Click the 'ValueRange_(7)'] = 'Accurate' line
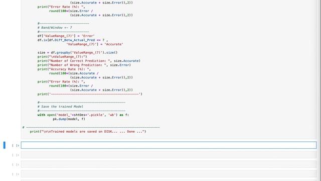 click(95, 44)
